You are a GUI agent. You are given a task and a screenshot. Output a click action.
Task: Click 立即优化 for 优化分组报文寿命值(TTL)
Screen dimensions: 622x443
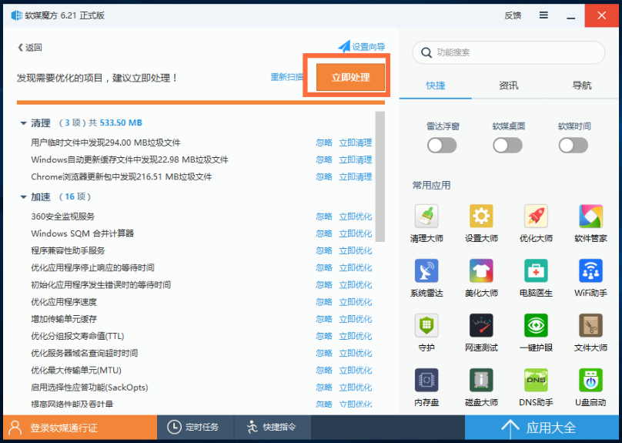tap(356, 336)
